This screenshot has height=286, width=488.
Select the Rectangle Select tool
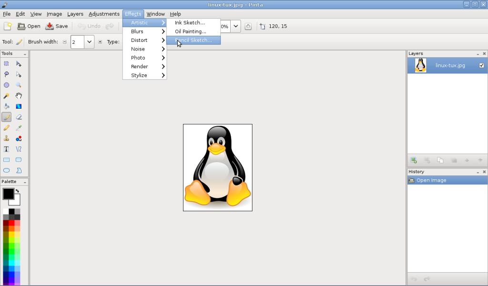click(6, 64)
